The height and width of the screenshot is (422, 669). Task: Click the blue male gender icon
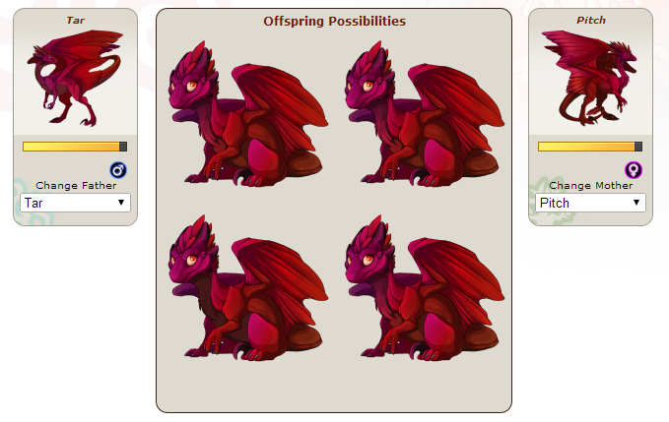(118, 170)
